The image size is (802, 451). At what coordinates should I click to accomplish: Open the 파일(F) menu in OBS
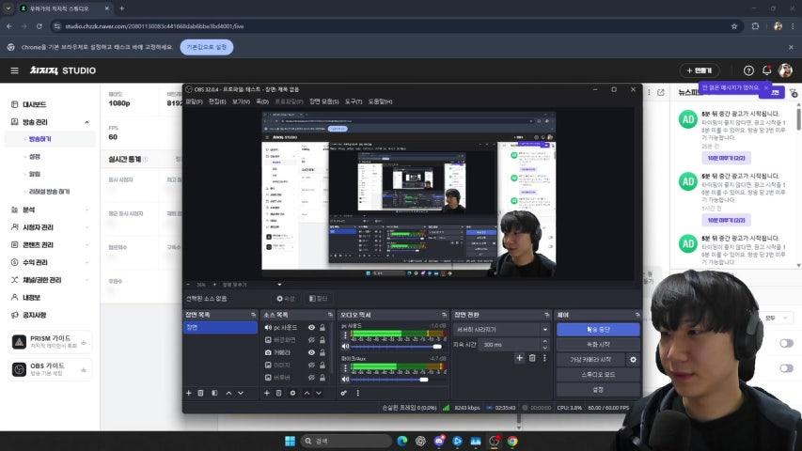click(x=194, y=101)
